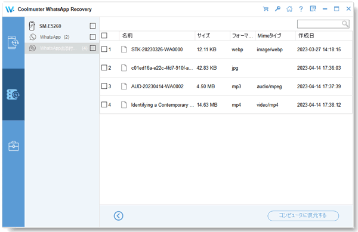Click the WhatsApp (2) logo icon
358x232 pixels.
[x=33, y=37]
